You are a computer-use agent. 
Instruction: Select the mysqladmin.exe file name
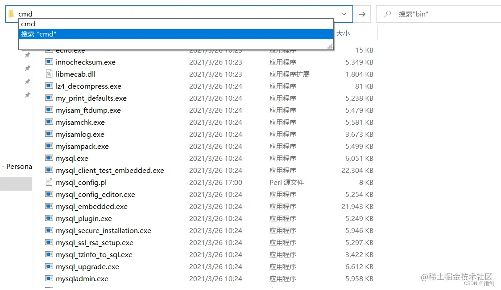point(82,278)
